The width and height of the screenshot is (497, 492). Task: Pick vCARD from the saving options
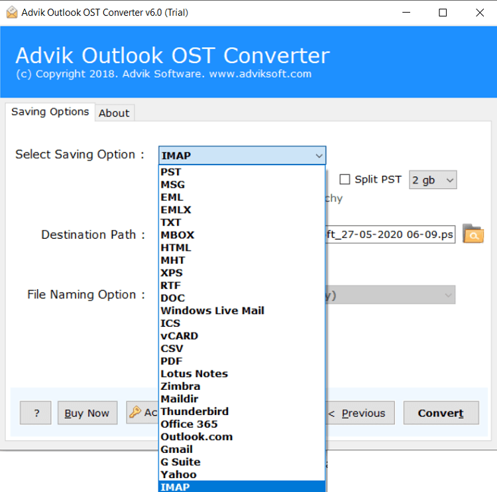[242, 336]
